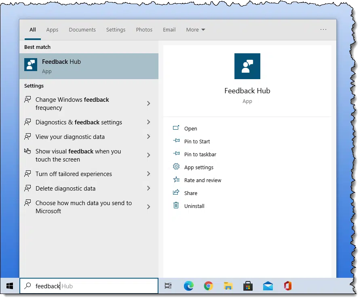Open App settings for Feedback Hub
The width and height of the screenshot is (363, 300).
tap(199, 168)
